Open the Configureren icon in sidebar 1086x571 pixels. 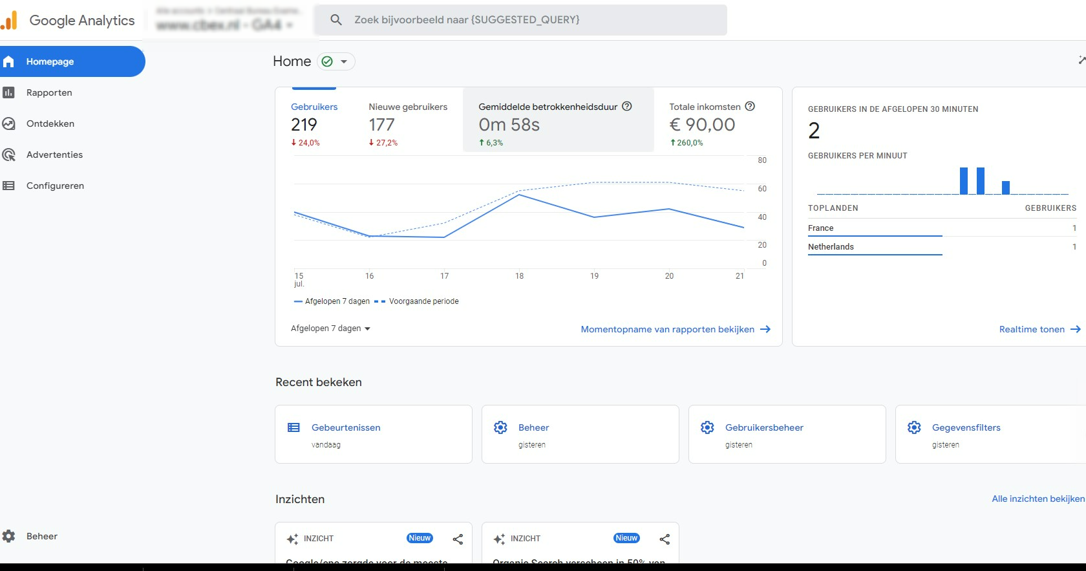(8, 186)
